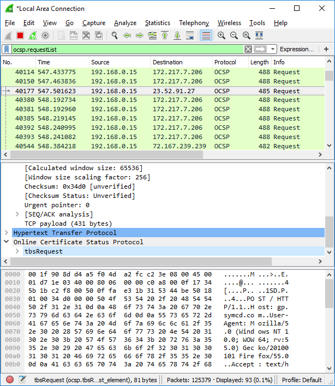The image size is (335, 386).
Task: Open the Tools menu
Action: pos(257,23)
